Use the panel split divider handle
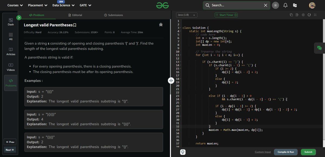325x157 pixels. point(171,81)
